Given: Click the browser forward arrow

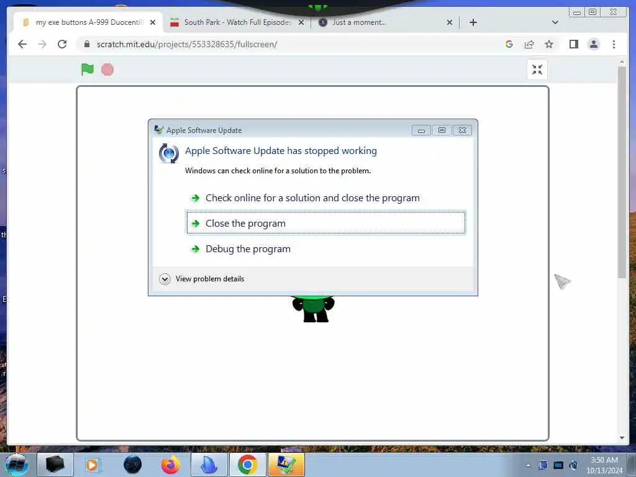Looking at the screenshot, I should pos(42,44).
